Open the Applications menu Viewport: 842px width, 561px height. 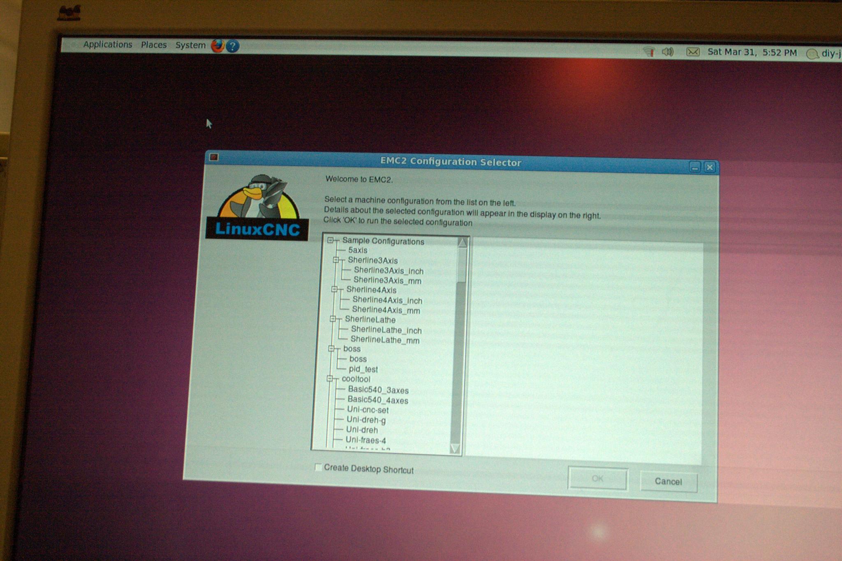(108, 44)
